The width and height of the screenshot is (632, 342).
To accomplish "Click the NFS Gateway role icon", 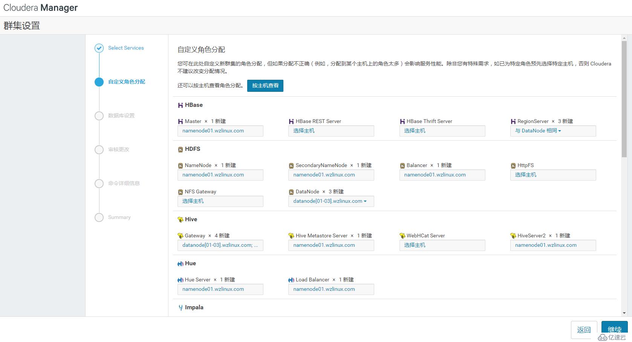I will pyautogui.click(x=180, y=192).
